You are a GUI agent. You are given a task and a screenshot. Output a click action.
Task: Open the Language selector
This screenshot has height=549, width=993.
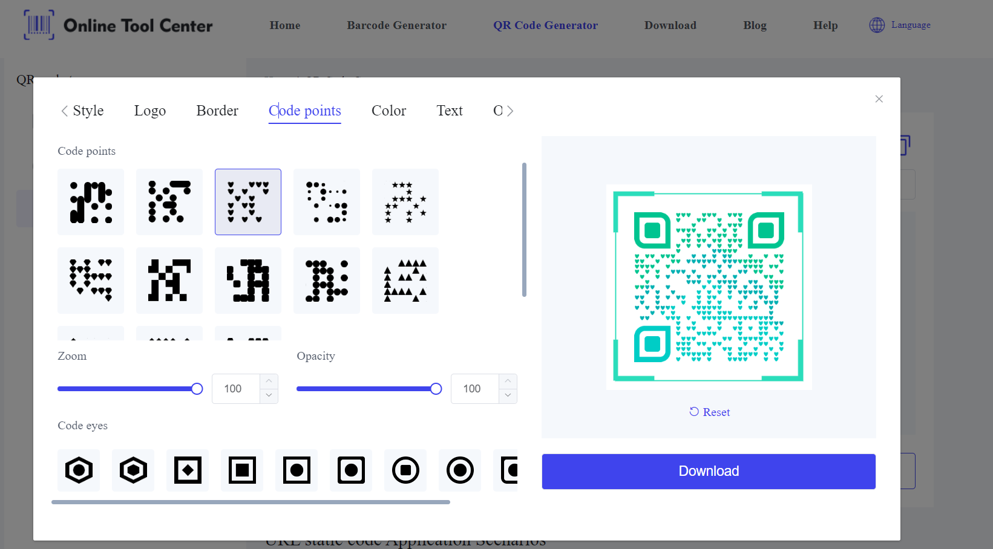tap(900, 25)
